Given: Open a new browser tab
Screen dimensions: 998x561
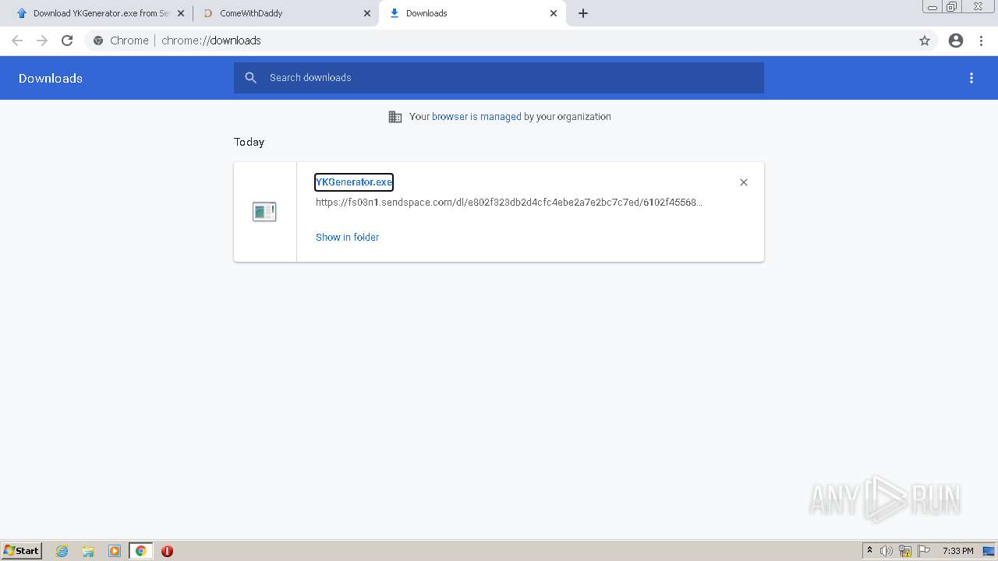Looking at the screenshot, I should (x=583, y=13).
